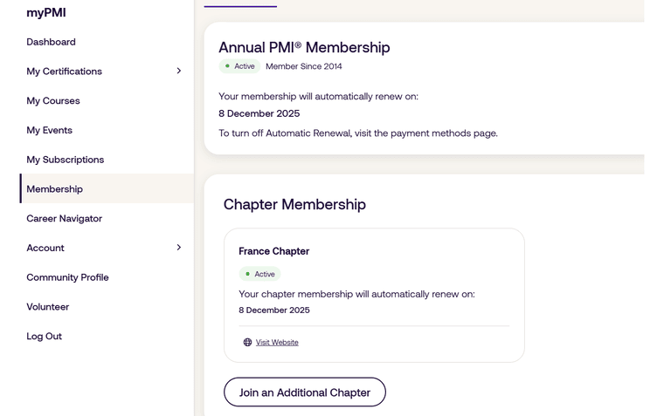The width and height of the screenshot is (664, 416).
Task: Click the Active status badge of France Chapter
Action: pyautogui.click(x=259, y=274)
